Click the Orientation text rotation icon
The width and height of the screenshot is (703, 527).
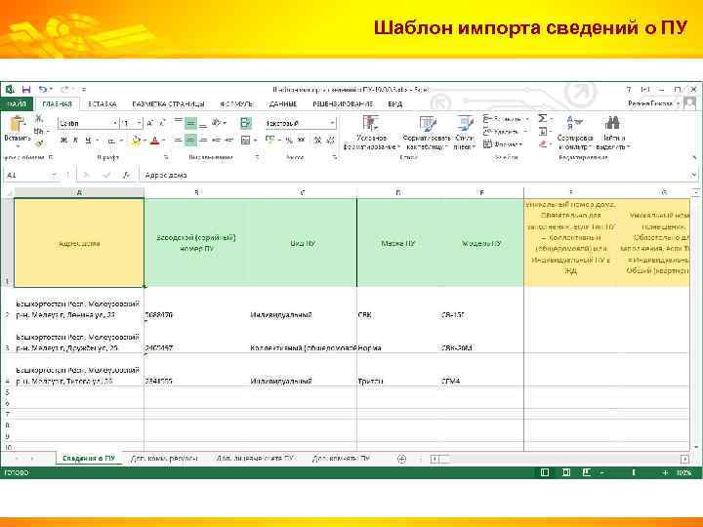[216, 122]
